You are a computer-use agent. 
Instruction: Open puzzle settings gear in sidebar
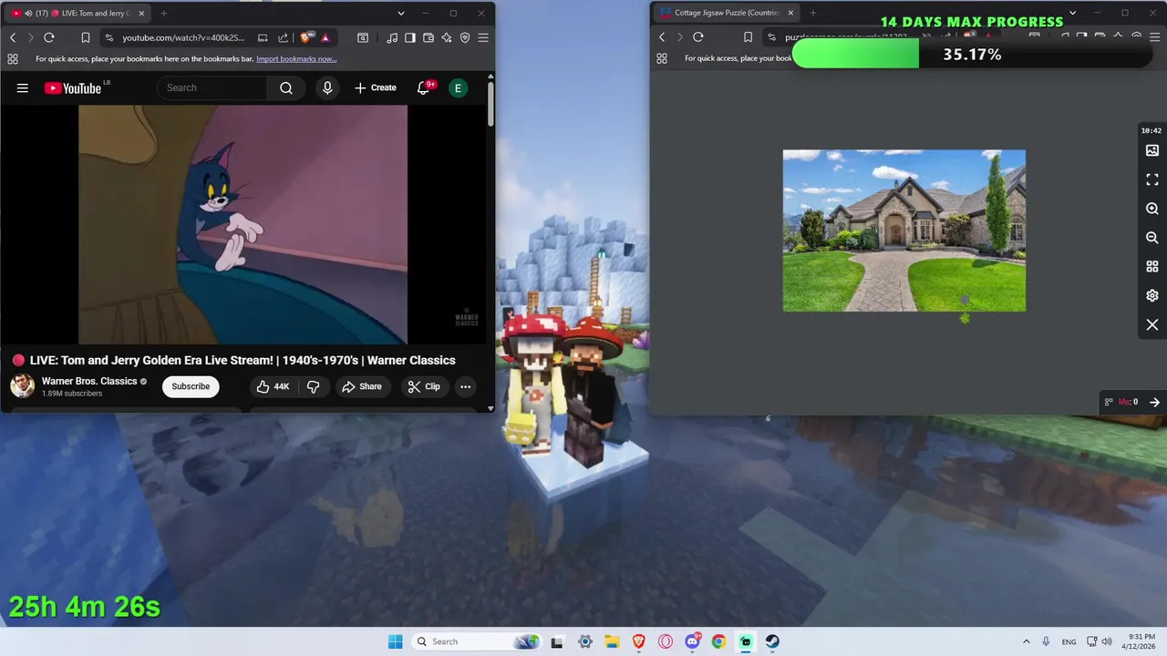1152,296
